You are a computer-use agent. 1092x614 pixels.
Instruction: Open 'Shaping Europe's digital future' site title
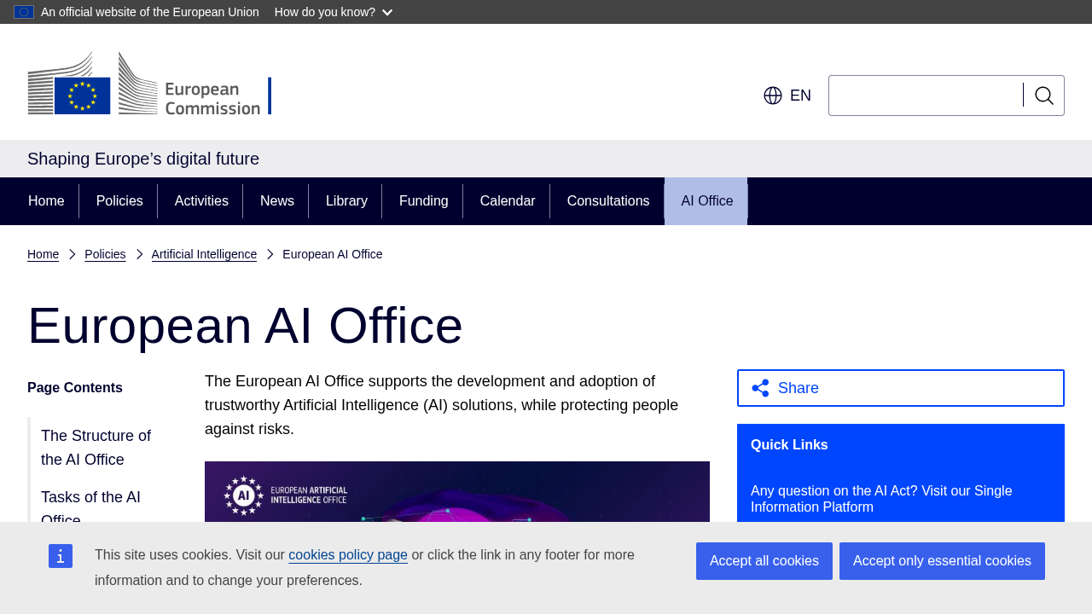click(x=143, y=159)
